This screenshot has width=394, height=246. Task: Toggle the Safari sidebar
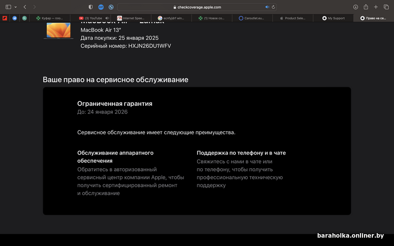tap(8, 7)
